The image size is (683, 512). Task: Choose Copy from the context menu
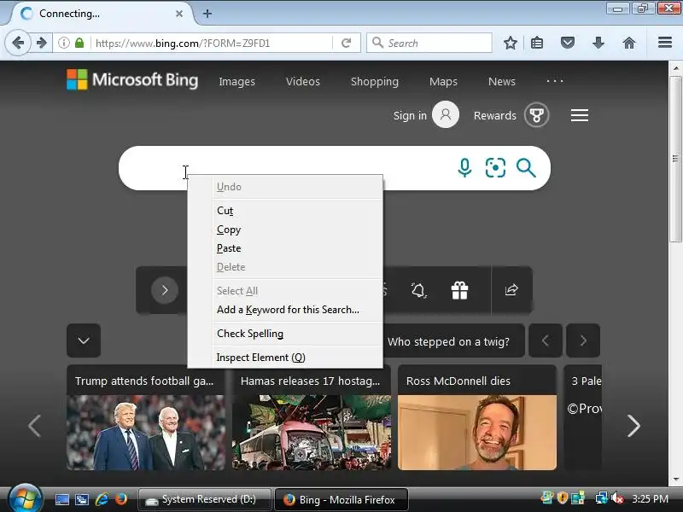click(x=285, y=230)
